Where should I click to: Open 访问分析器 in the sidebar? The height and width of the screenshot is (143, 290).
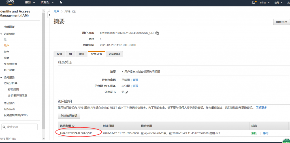10,83
